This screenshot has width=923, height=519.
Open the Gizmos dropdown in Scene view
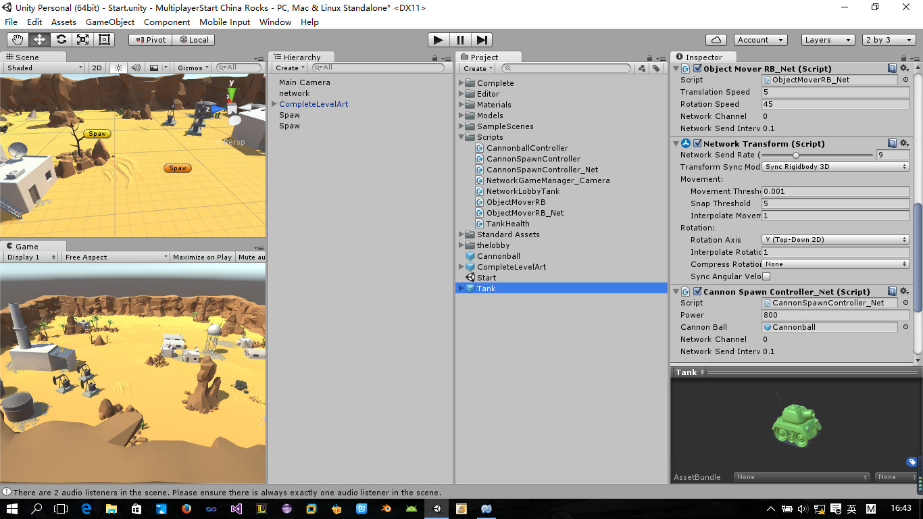(193, 68)
